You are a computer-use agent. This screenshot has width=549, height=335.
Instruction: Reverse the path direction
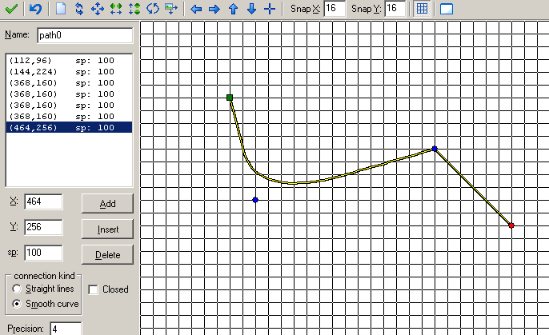click(79, 9)
